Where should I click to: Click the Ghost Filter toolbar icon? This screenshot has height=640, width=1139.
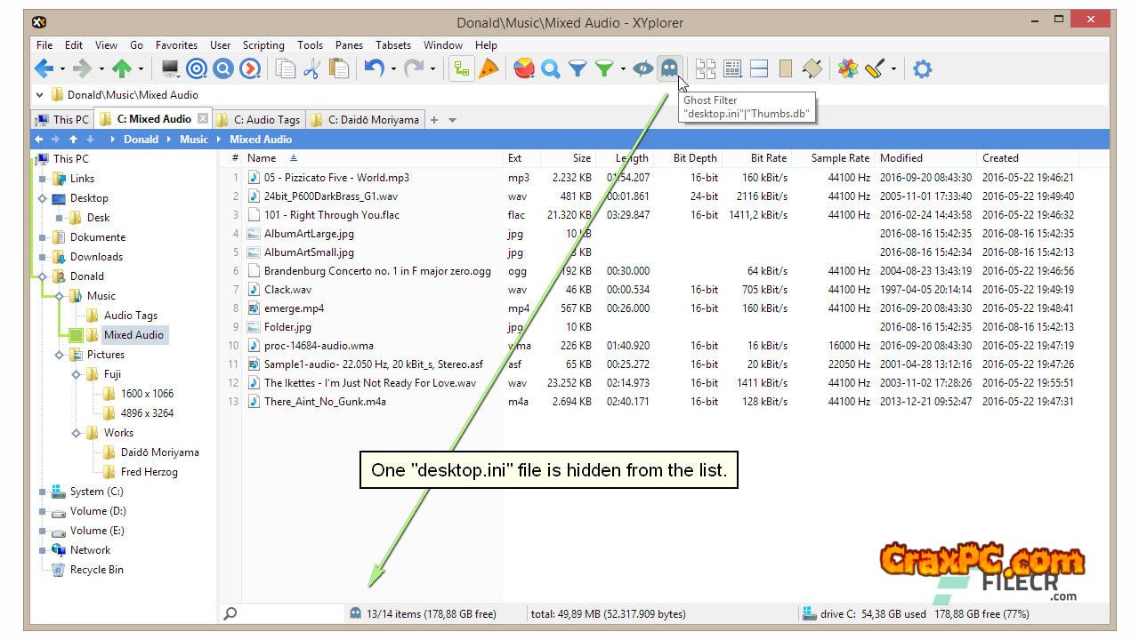coord(668,68)
